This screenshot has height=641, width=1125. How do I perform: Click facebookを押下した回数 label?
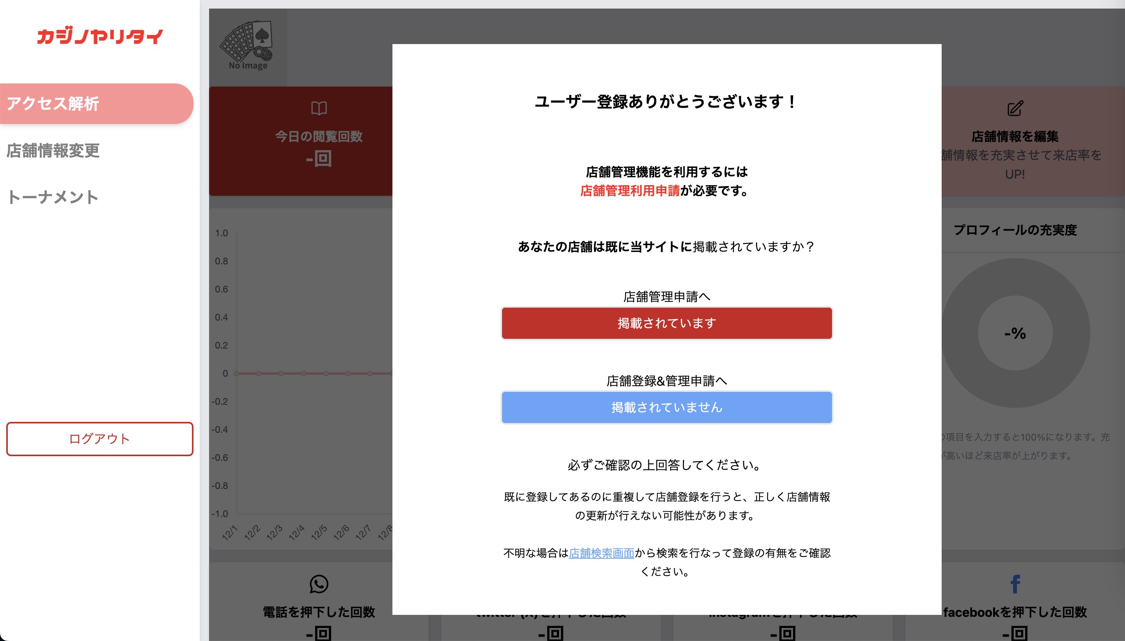click(x=1015, y=612)
